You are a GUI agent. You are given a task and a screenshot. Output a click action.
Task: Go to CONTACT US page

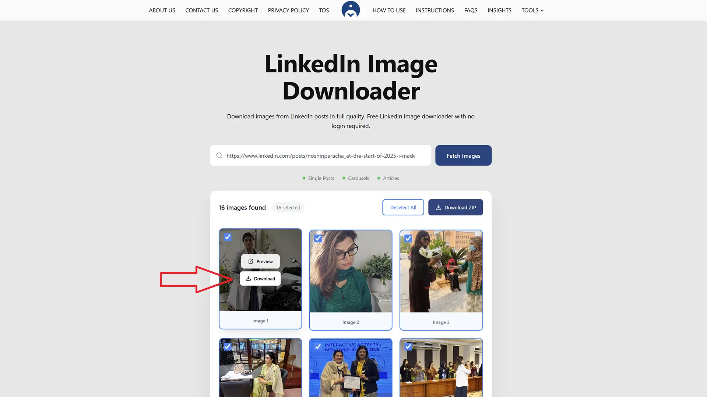(202, 10)
